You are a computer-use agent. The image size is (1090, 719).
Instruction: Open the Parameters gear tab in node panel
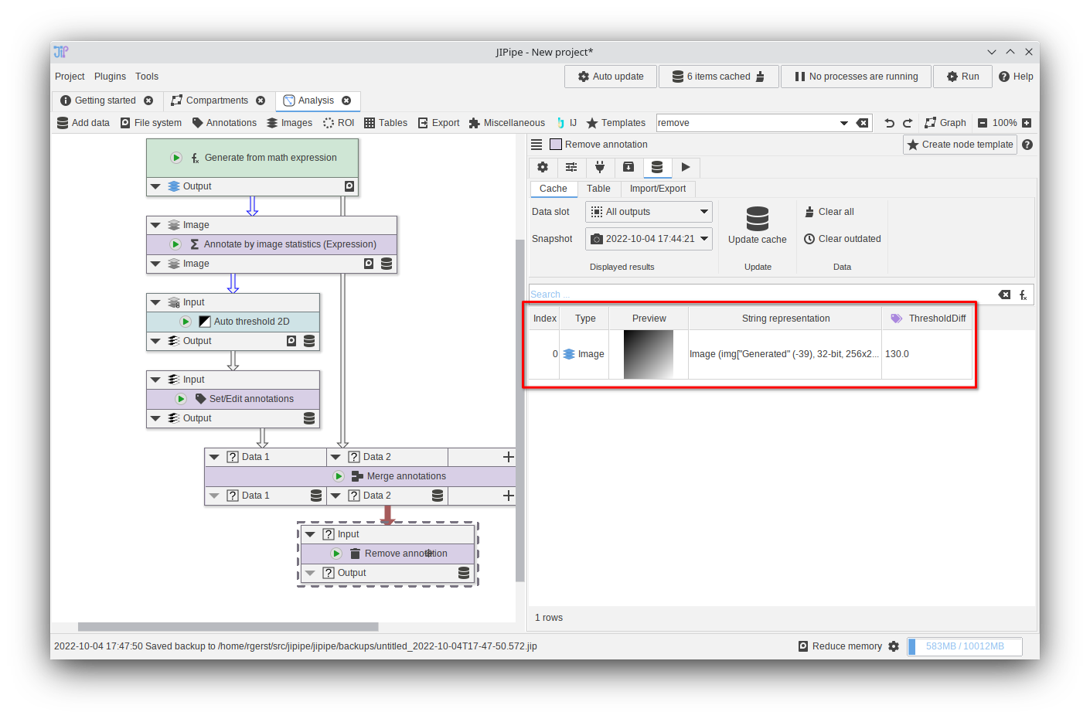(x=543, y=167)
